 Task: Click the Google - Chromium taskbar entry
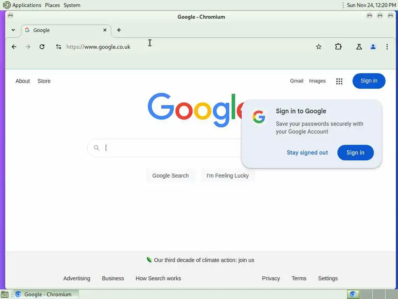coord(46,294)
